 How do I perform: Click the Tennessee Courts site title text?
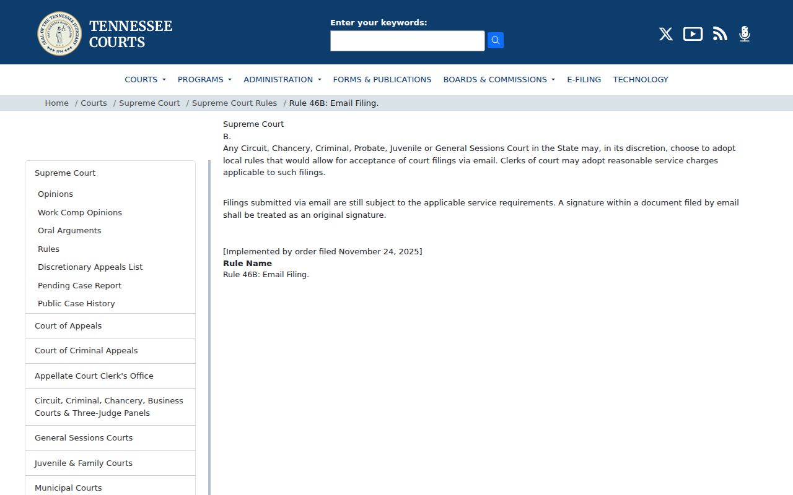(131, 34)
